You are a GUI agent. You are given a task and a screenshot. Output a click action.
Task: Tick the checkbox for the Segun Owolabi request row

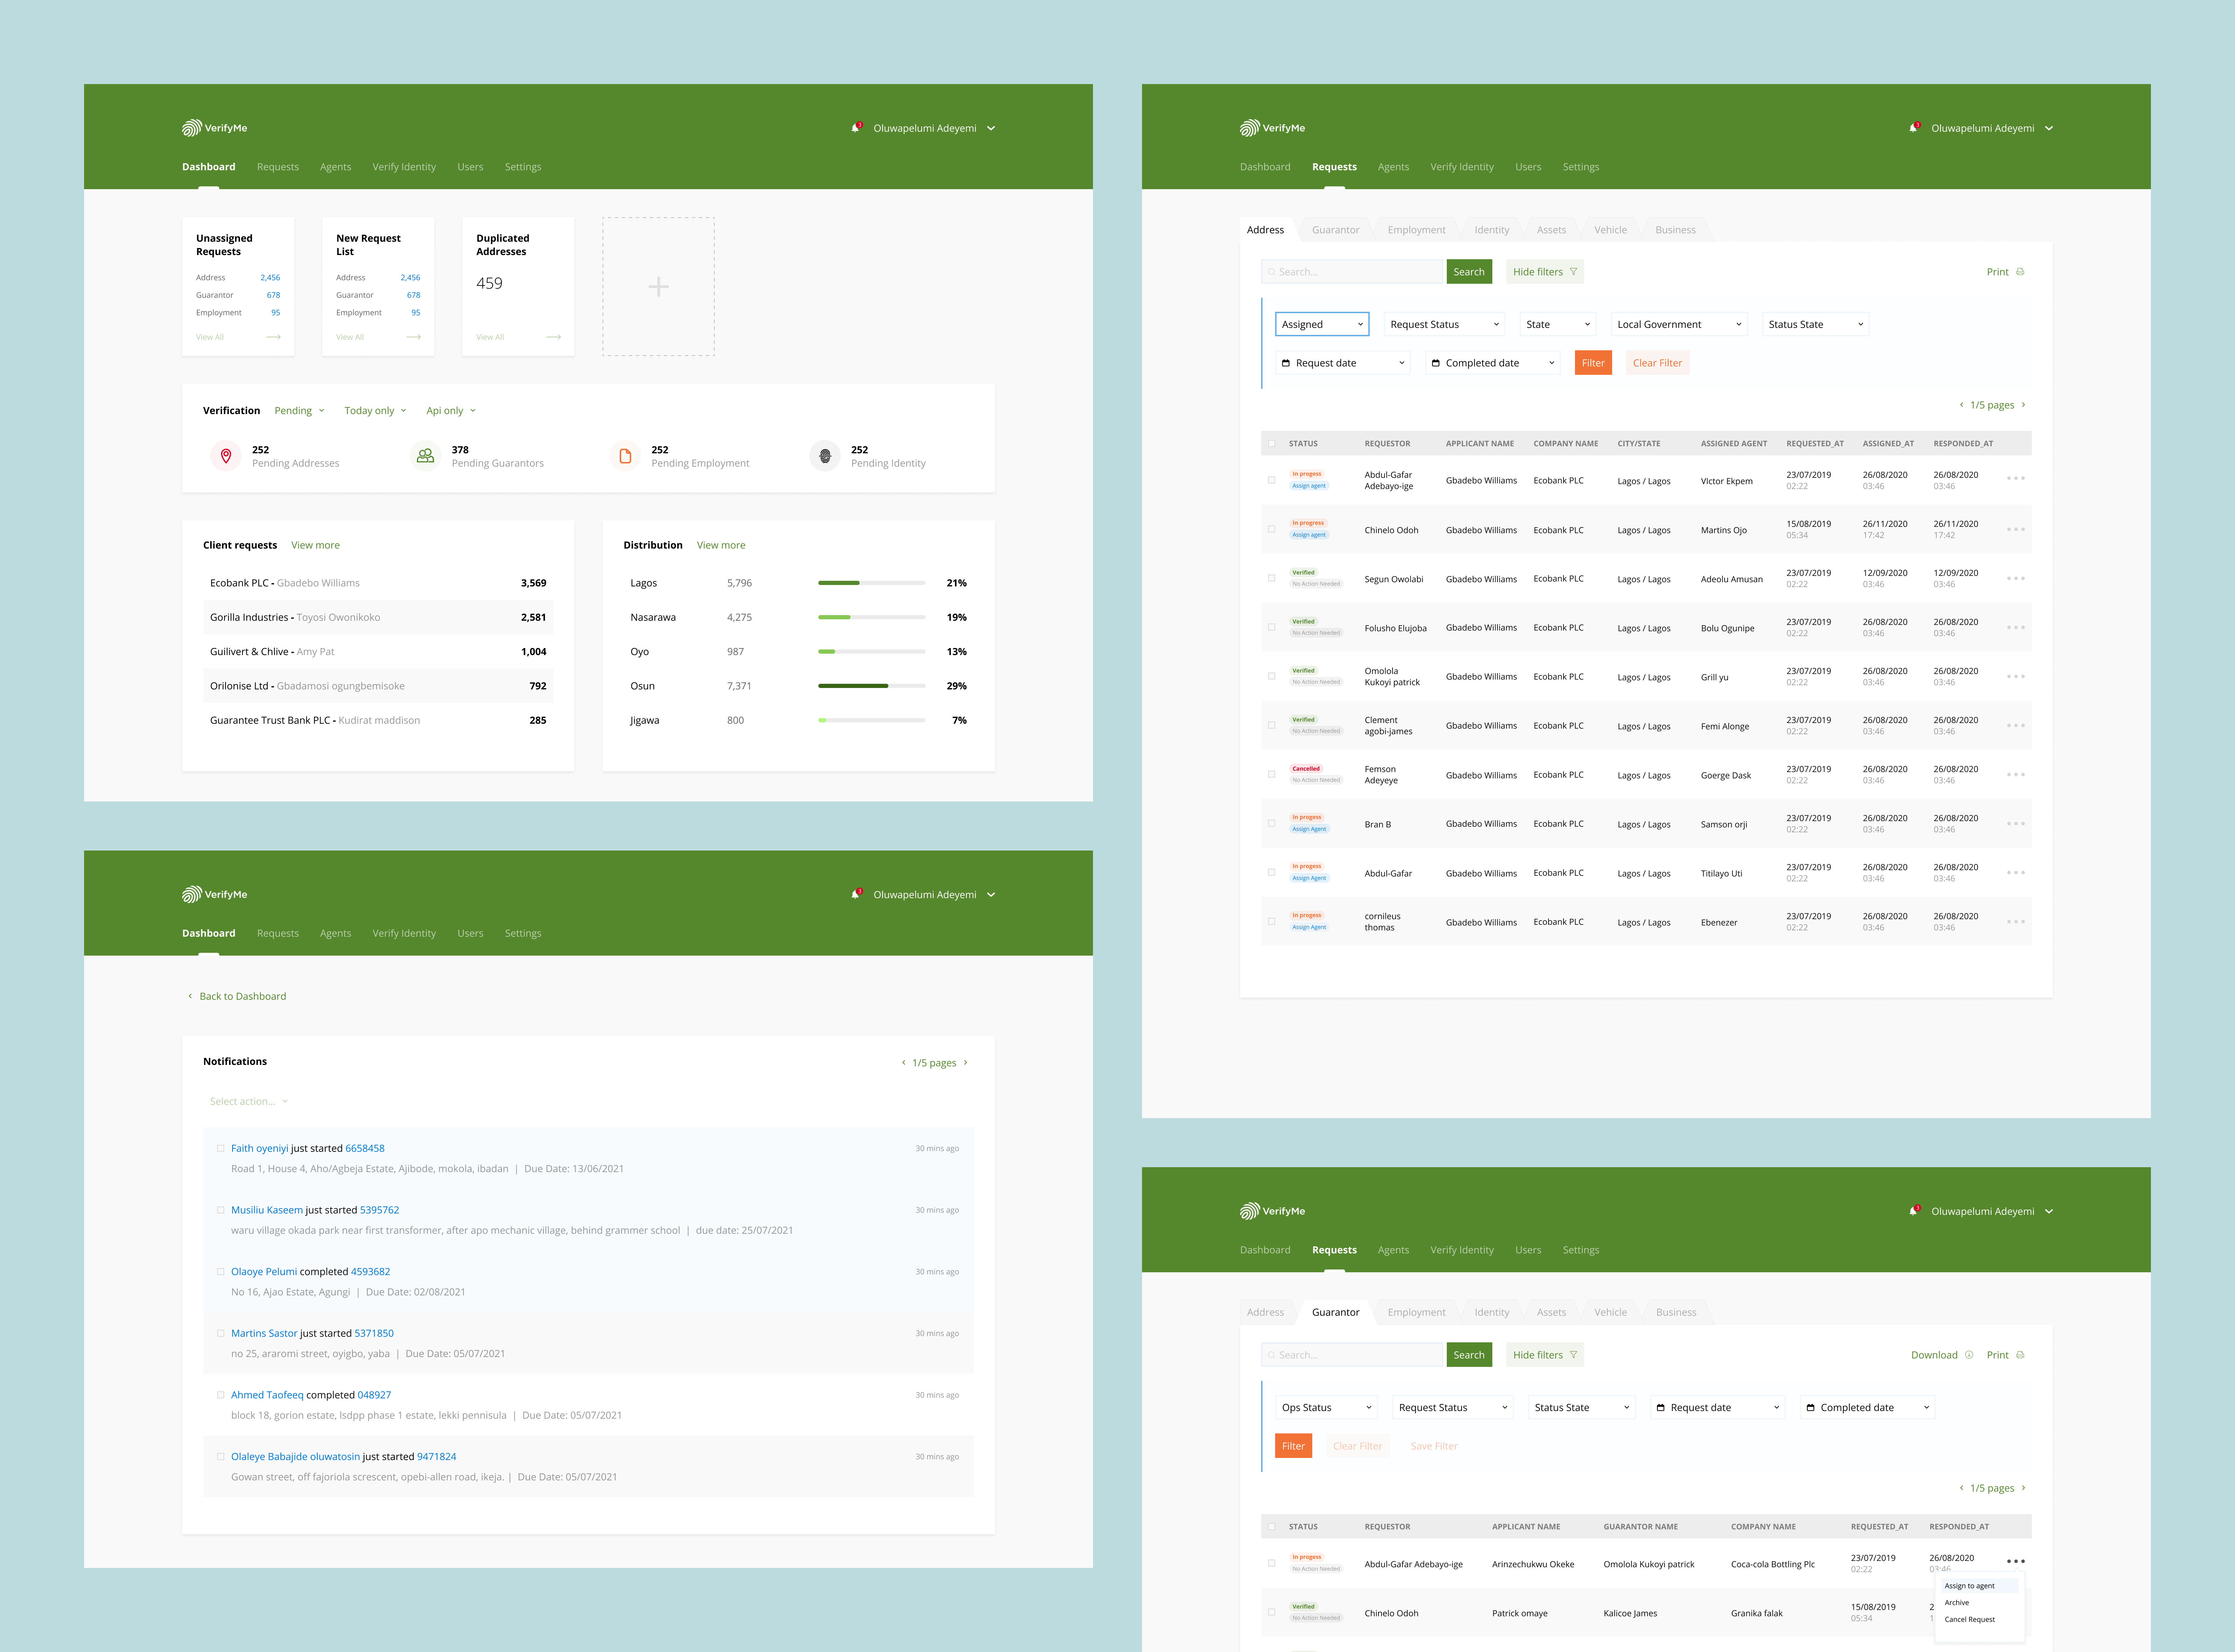(1272, 578)
